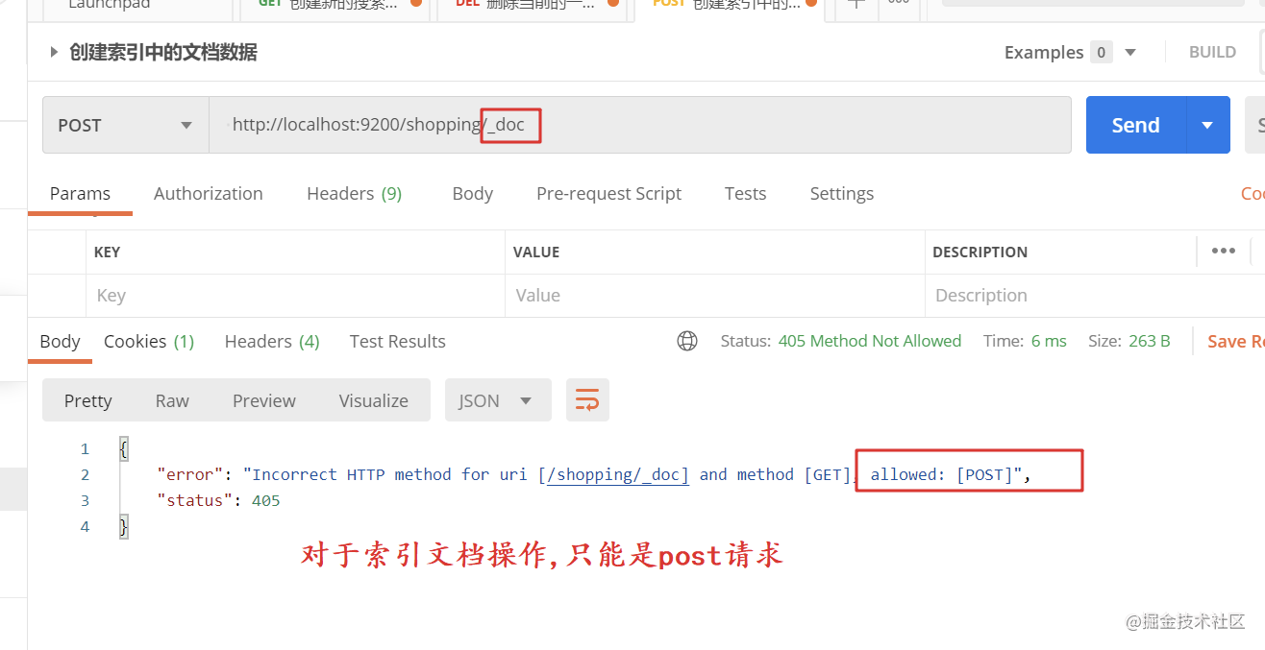
Task: Click the Description parameter input
Action: click(1095, 295)
